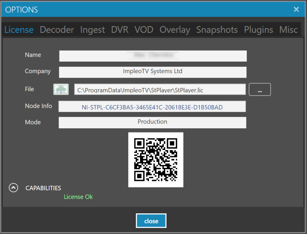
Task: Browse for license file with ellipsis button
Action: point(260,90)
